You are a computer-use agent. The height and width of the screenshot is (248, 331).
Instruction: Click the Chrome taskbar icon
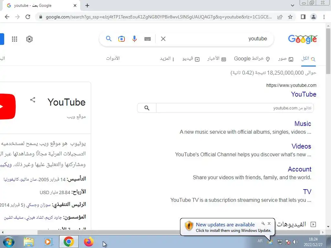pyautogui.click(x=69, y=242)
